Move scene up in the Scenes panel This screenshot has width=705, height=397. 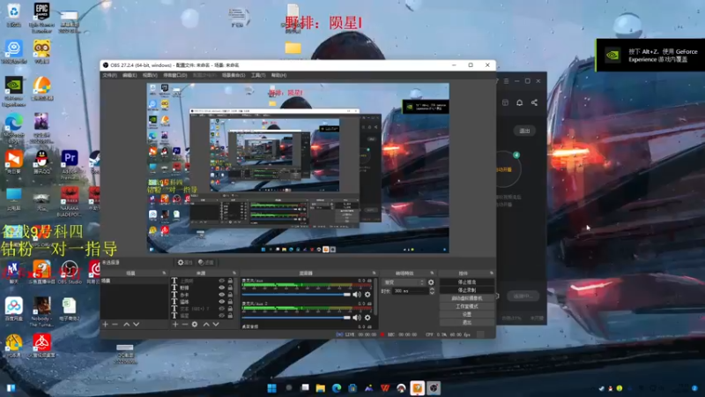[126, 324]
